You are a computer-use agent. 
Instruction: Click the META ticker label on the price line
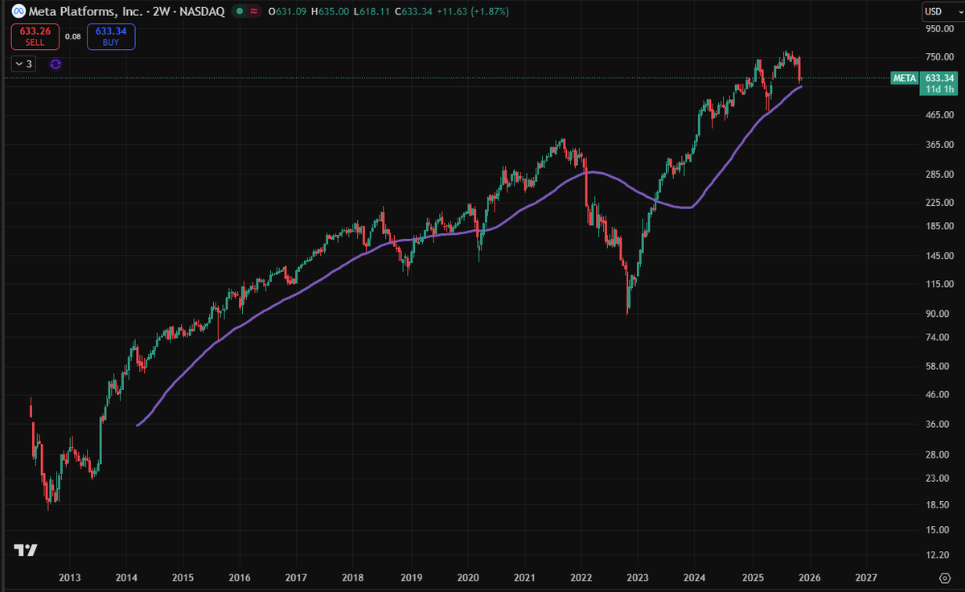[x=904, y=78]
